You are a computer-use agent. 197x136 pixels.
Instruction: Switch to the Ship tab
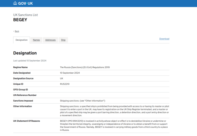tap(63, 40)
